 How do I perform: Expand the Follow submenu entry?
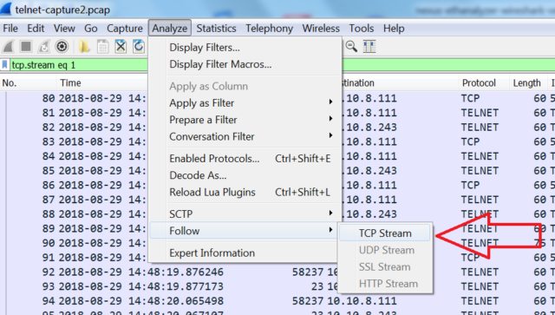pyautogui.click(x=244, y=231)
